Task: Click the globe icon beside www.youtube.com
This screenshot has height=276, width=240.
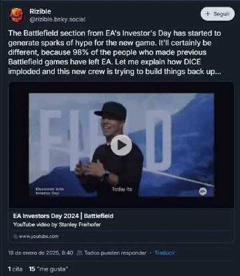Action: pos(15,237)
